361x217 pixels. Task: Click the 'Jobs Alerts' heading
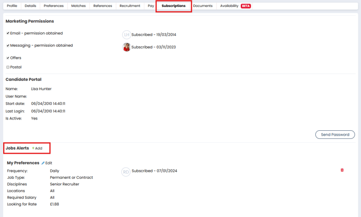(x=17, y=148)
